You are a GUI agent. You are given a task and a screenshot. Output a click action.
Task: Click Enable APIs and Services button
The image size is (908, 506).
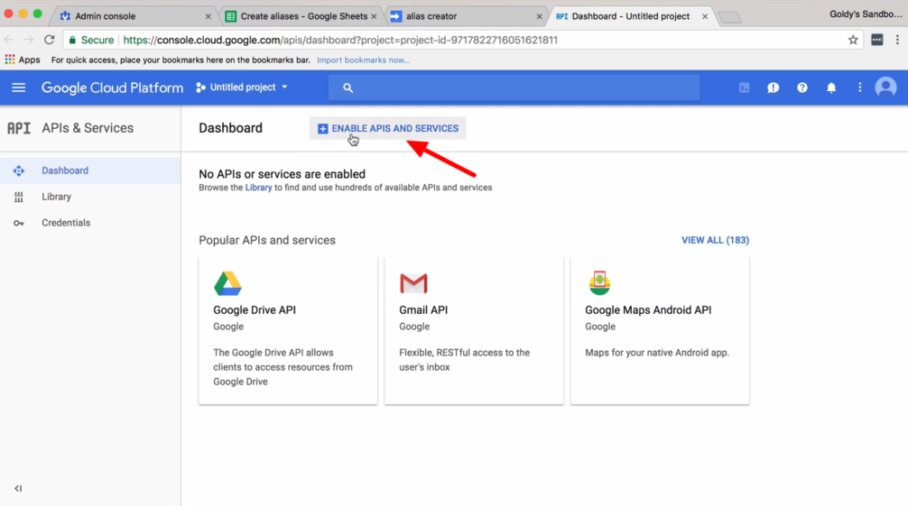[387, 128]
